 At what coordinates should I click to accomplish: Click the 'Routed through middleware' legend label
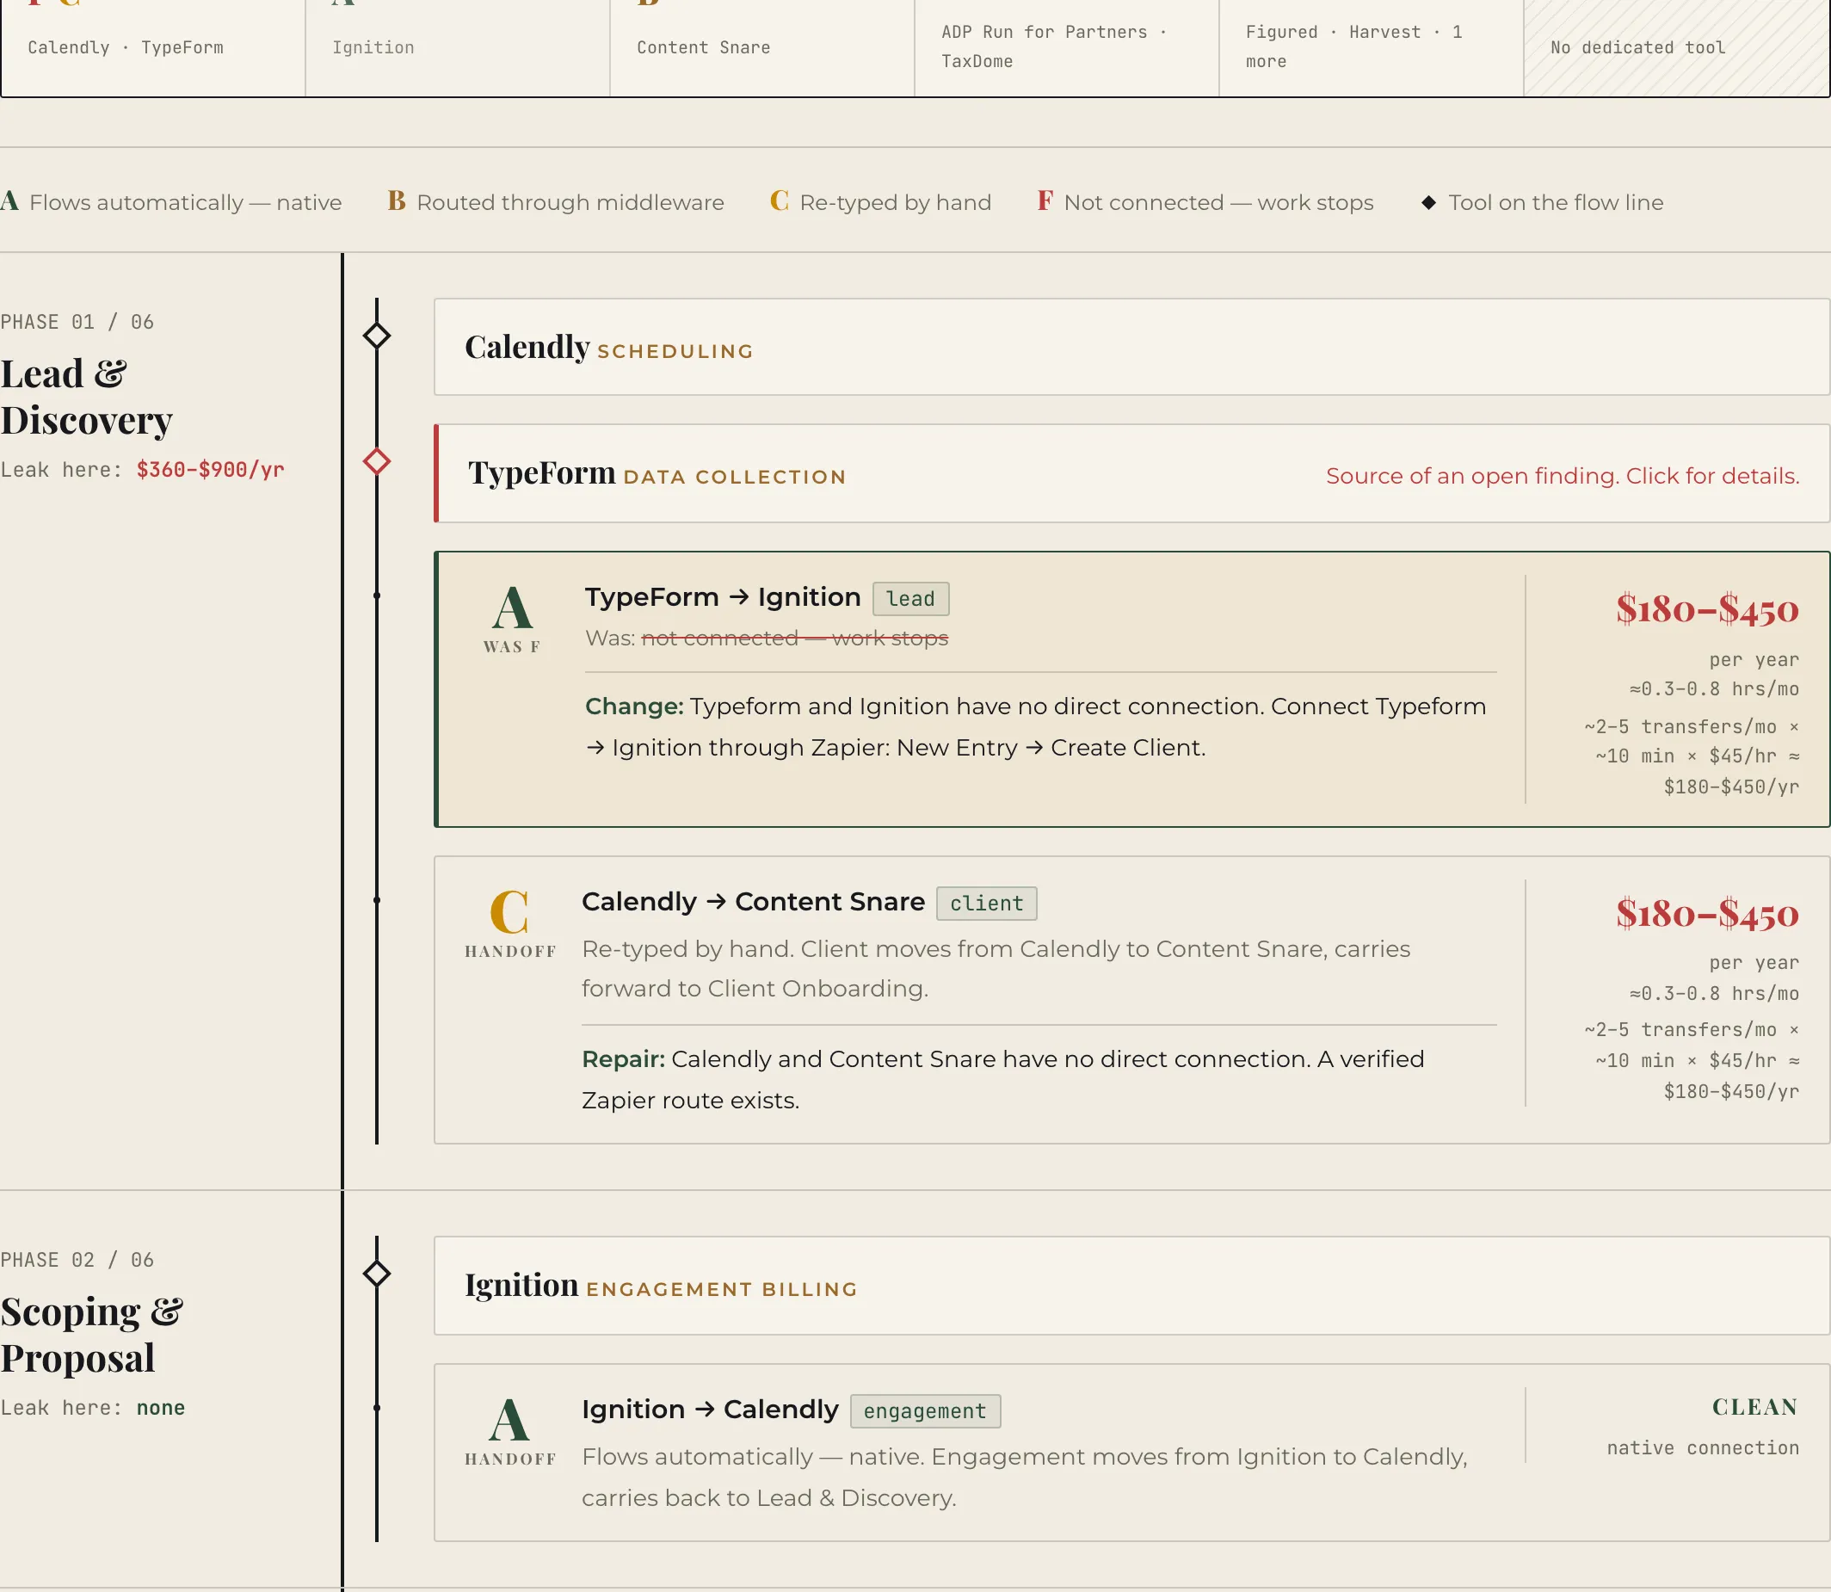(570, 202)
